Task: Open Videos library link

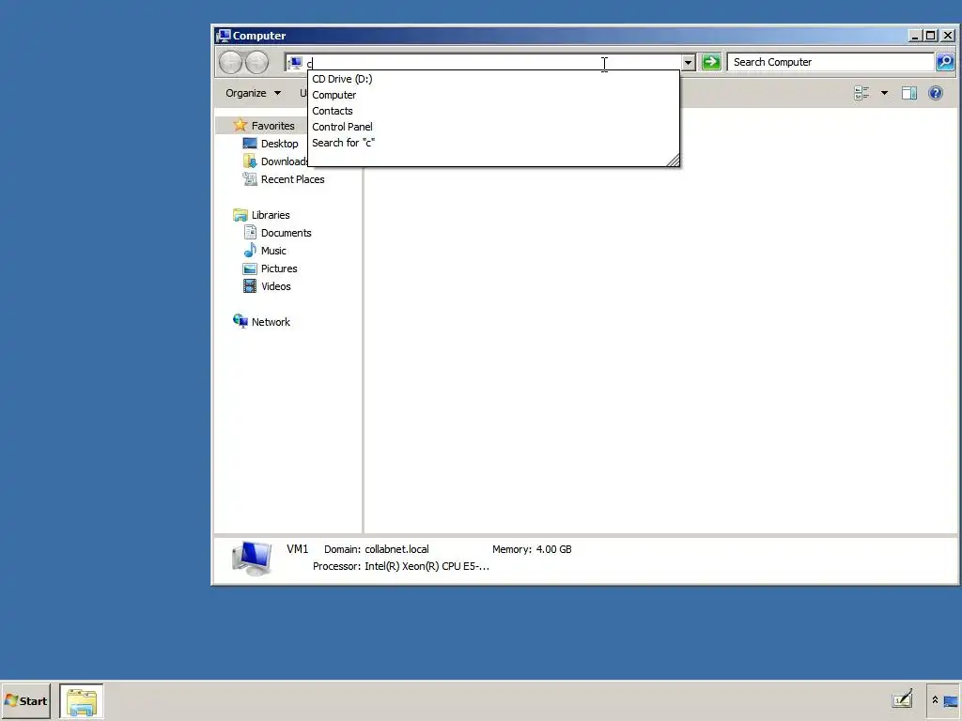Action: click(276, 286)
